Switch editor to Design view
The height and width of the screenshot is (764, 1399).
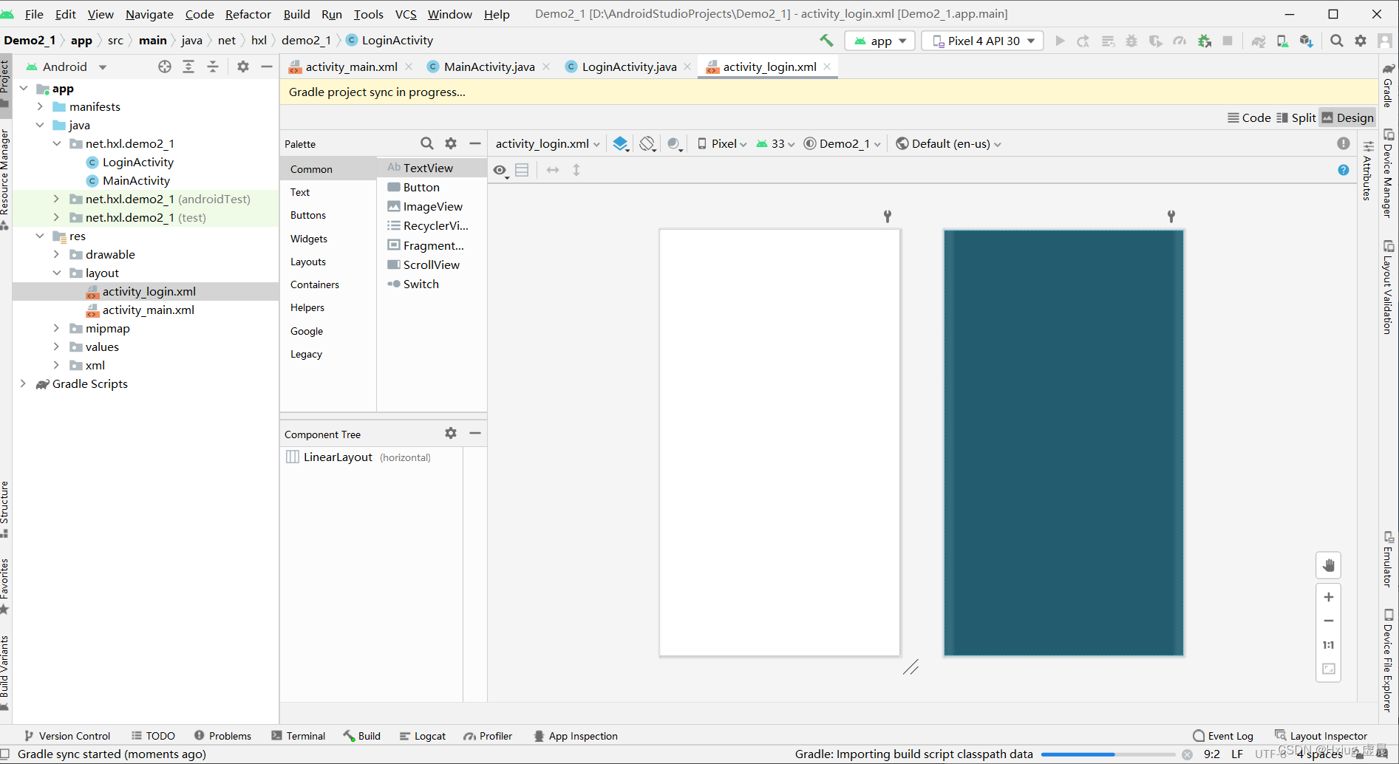pos(1348,117)
